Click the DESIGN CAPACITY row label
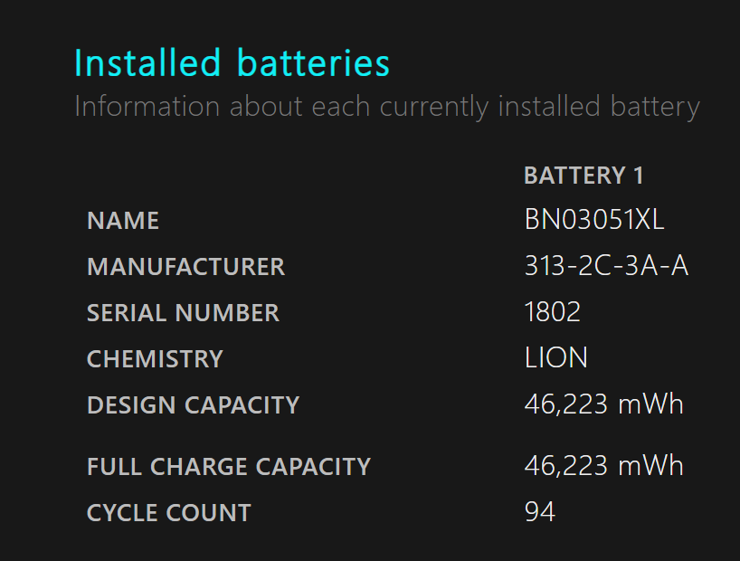 point(193,405)
